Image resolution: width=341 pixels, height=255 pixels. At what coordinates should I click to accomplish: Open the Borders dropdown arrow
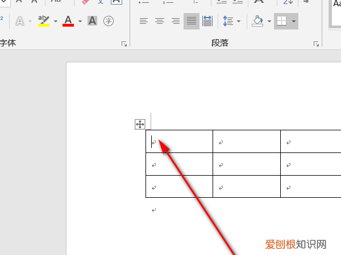294,22
